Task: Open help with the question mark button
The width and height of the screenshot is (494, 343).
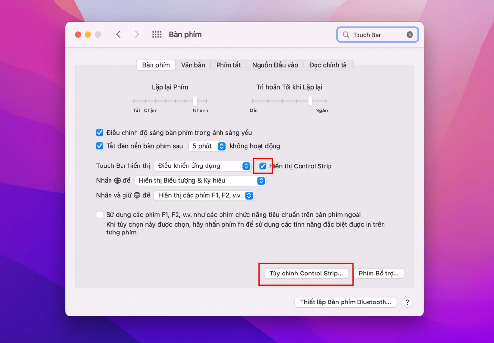Action: point(407,302)
